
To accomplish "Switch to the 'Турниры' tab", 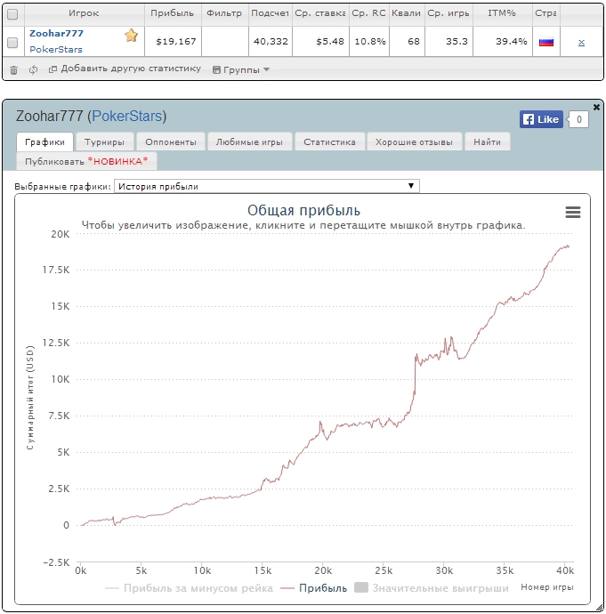I will [x=105, y=141].
